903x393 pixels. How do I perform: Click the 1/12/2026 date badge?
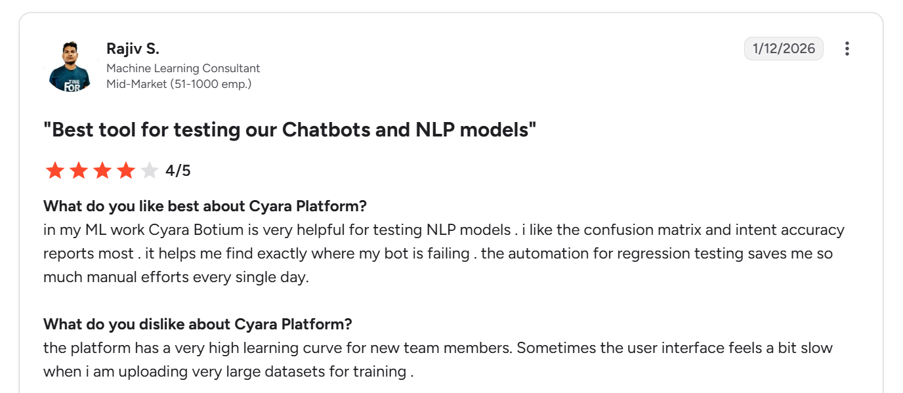coord(784,49)
